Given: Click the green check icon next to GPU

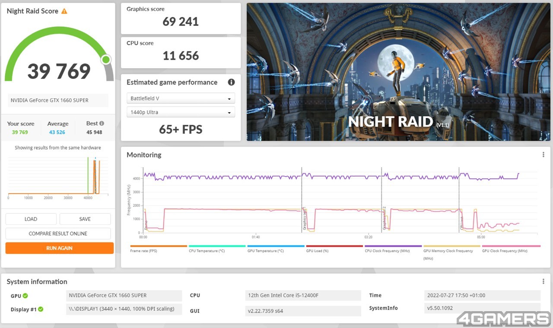Looking at the screenshot, I should click(25, 296).
